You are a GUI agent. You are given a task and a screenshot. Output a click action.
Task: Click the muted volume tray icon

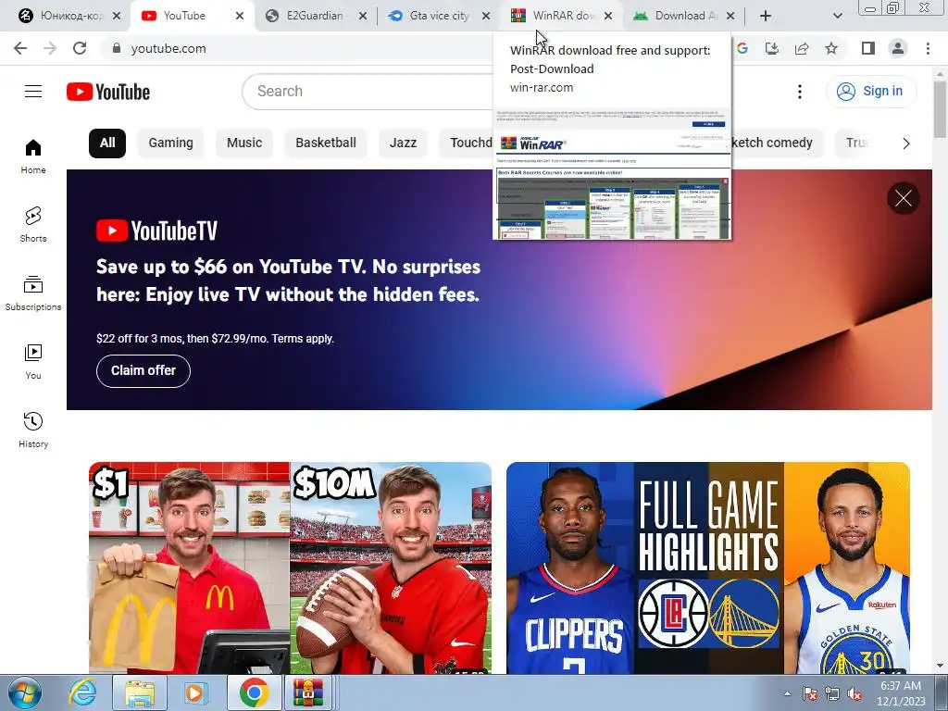click(x=854, y=694)
